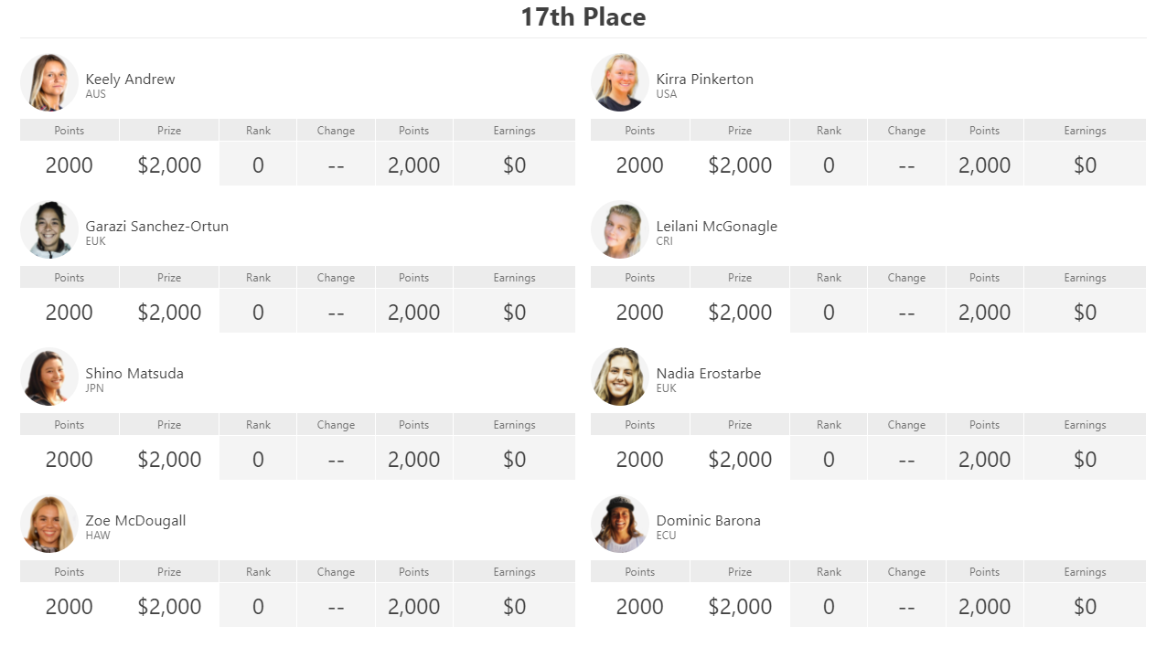Click Kirra Pinkerton's avatar image
This screenshot has height=658, width=1156.
click(x=620, y=82)
